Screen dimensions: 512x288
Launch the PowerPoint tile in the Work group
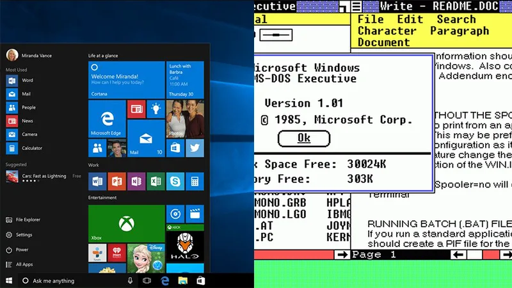click(x=117, y=181)
